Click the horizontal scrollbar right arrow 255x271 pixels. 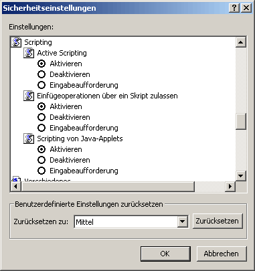pos(230,186)
